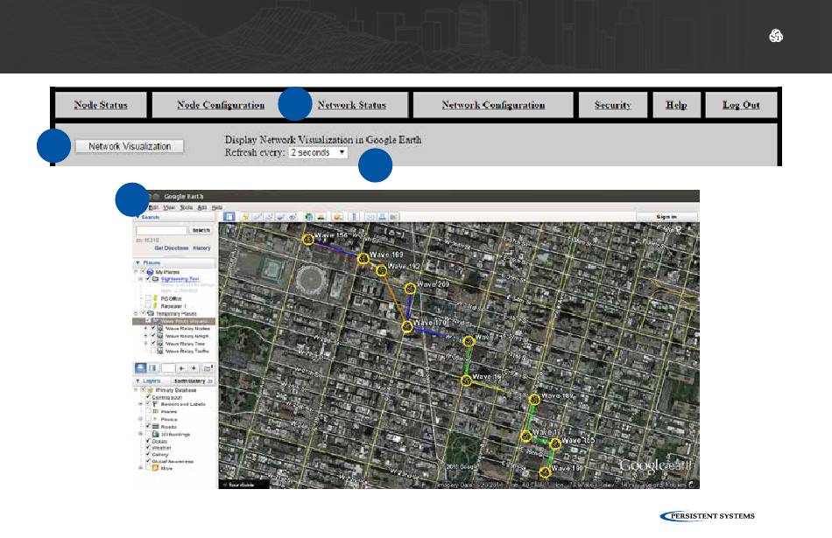Expand the Borders and Labels layer
The width and height of the screenshot is (832, 538).
(x=141, y=404)
